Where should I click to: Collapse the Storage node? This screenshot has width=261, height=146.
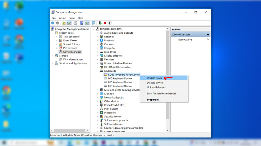pos(53,56)
